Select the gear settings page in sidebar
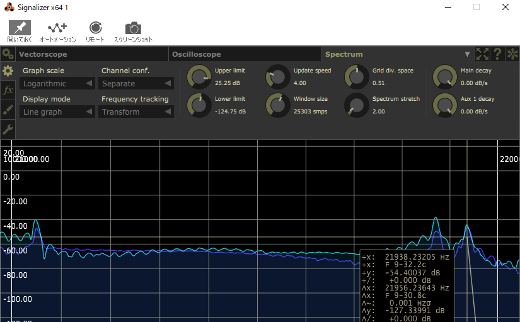The width and height of the screenshot is (520, 322). pyautogui.click(x=8, y=71)
